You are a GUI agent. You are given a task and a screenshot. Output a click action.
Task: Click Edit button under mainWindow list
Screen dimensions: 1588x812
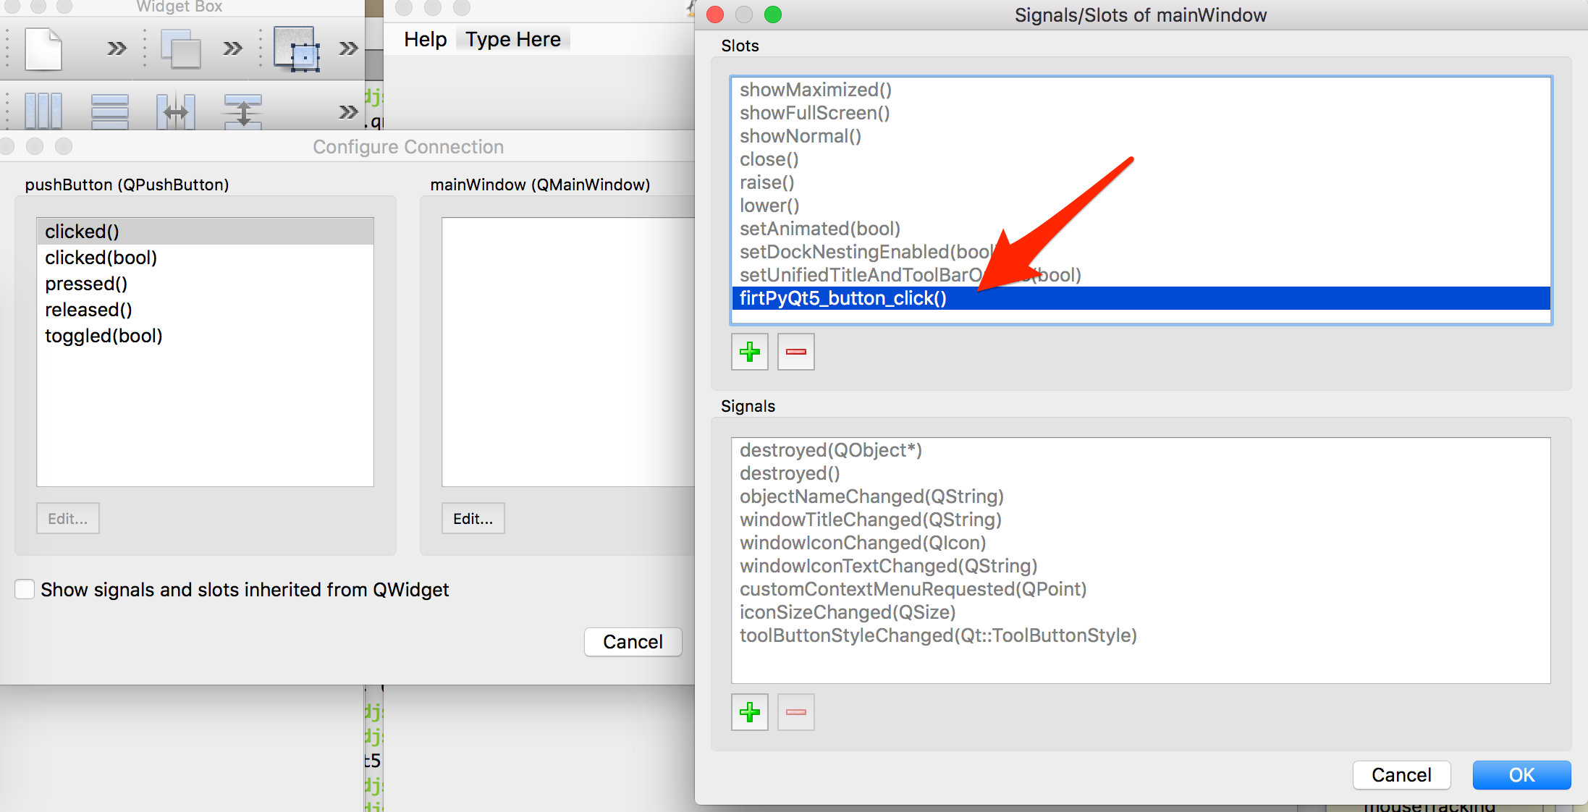pos(473,518)
